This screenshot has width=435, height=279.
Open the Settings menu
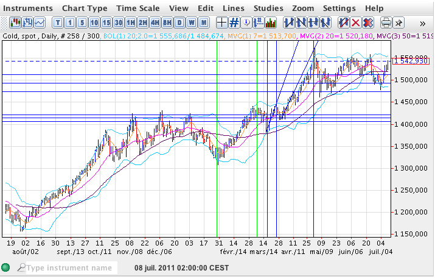(339, 9)
